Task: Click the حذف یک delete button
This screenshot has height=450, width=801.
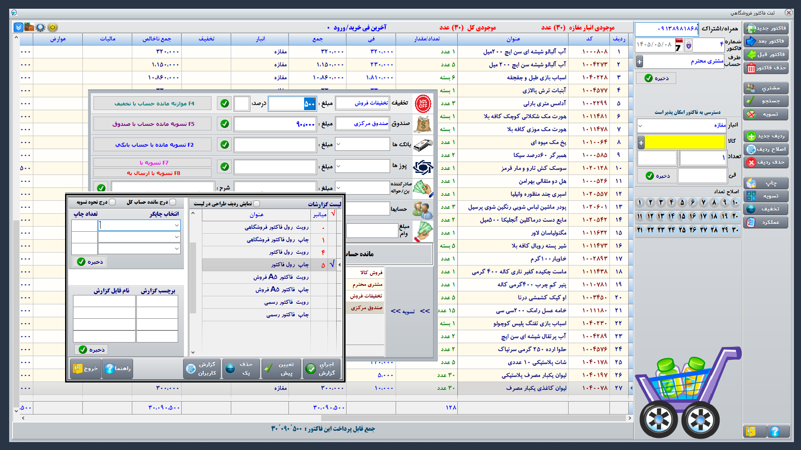Action: (241, 369)
